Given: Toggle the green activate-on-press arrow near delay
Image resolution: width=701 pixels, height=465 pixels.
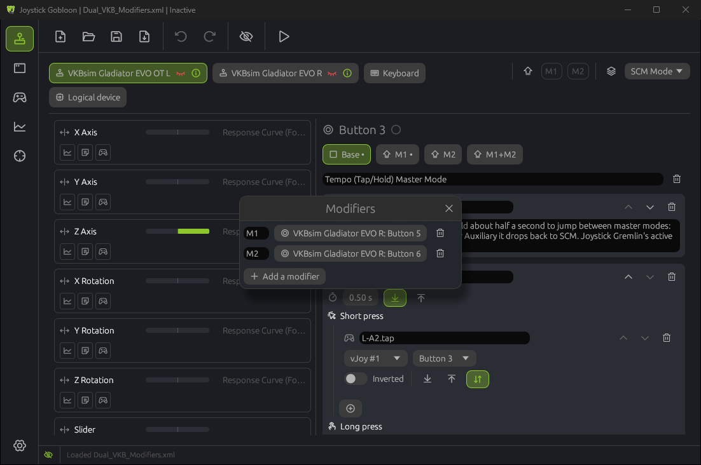Looking at the screenshot, I should (395, 298).
